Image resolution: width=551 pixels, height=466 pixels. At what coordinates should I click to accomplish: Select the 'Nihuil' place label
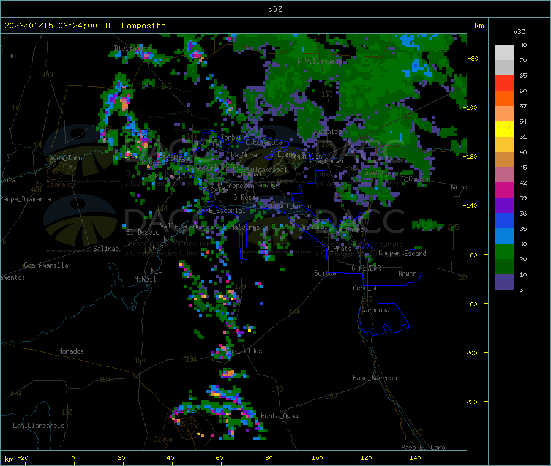click(x=144, y=279)
